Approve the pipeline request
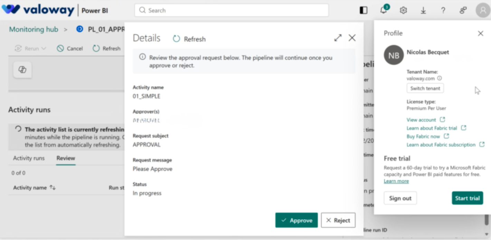 296,220
